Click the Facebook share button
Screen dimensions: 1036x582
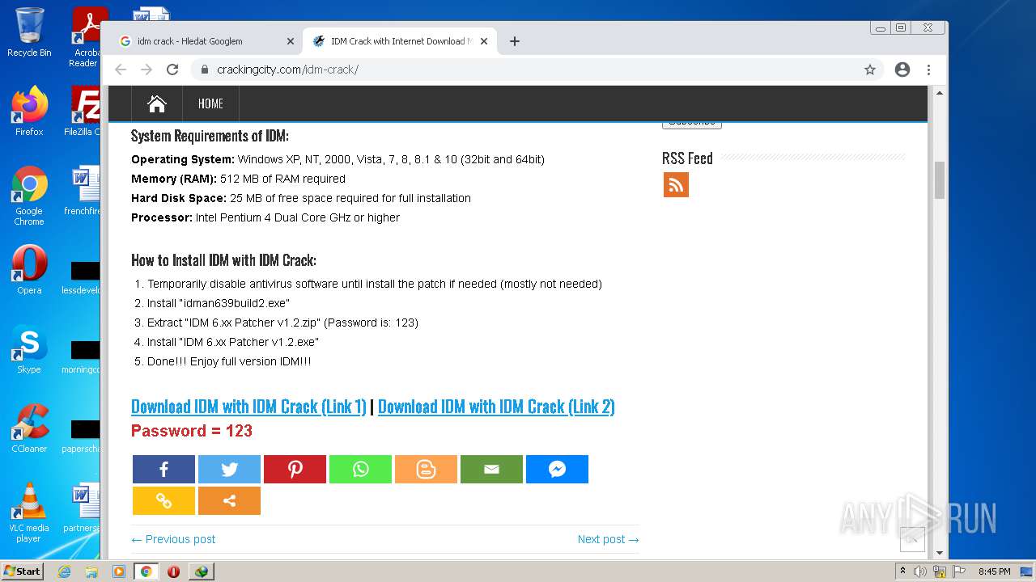tap(163, 469)
